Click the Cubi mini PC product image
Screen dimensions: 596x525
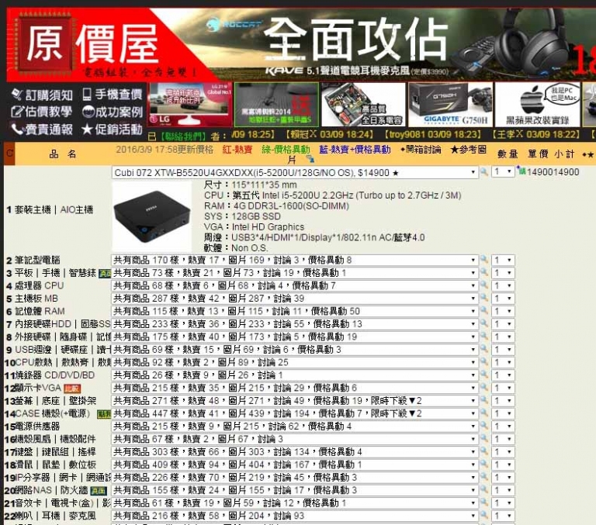click(x=152, y=216)
